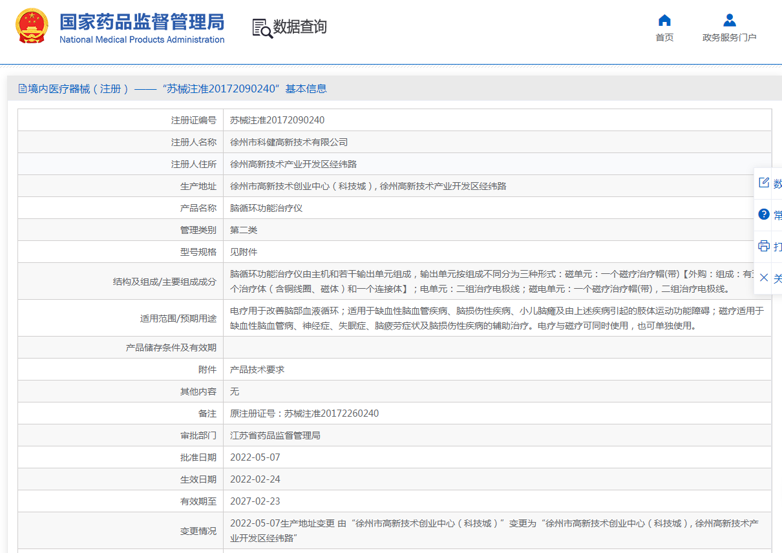The width and height of the screenshot is (782, 553).
Task: Click the 变更情况 change description text
Action: (494, 530)
